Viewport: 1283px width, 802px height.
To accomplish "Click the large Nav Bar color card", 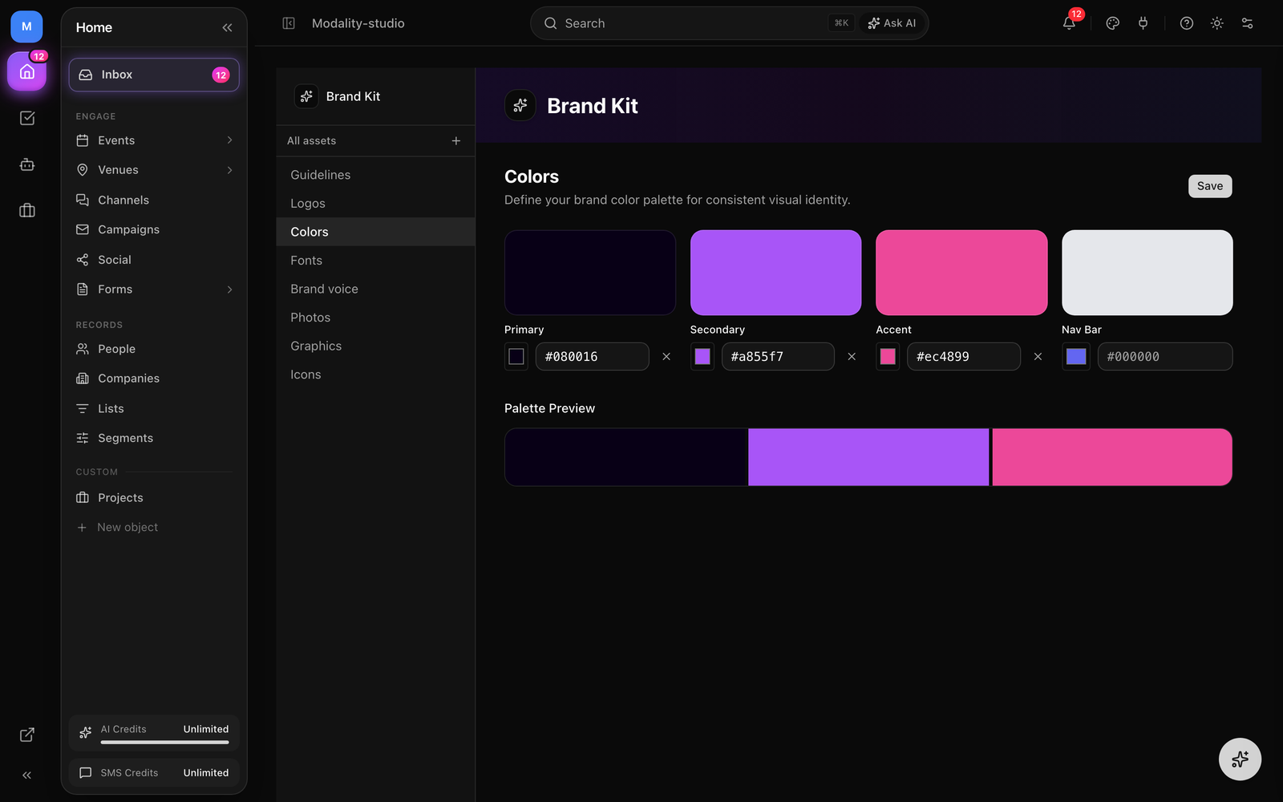I will click(1147, 273).
